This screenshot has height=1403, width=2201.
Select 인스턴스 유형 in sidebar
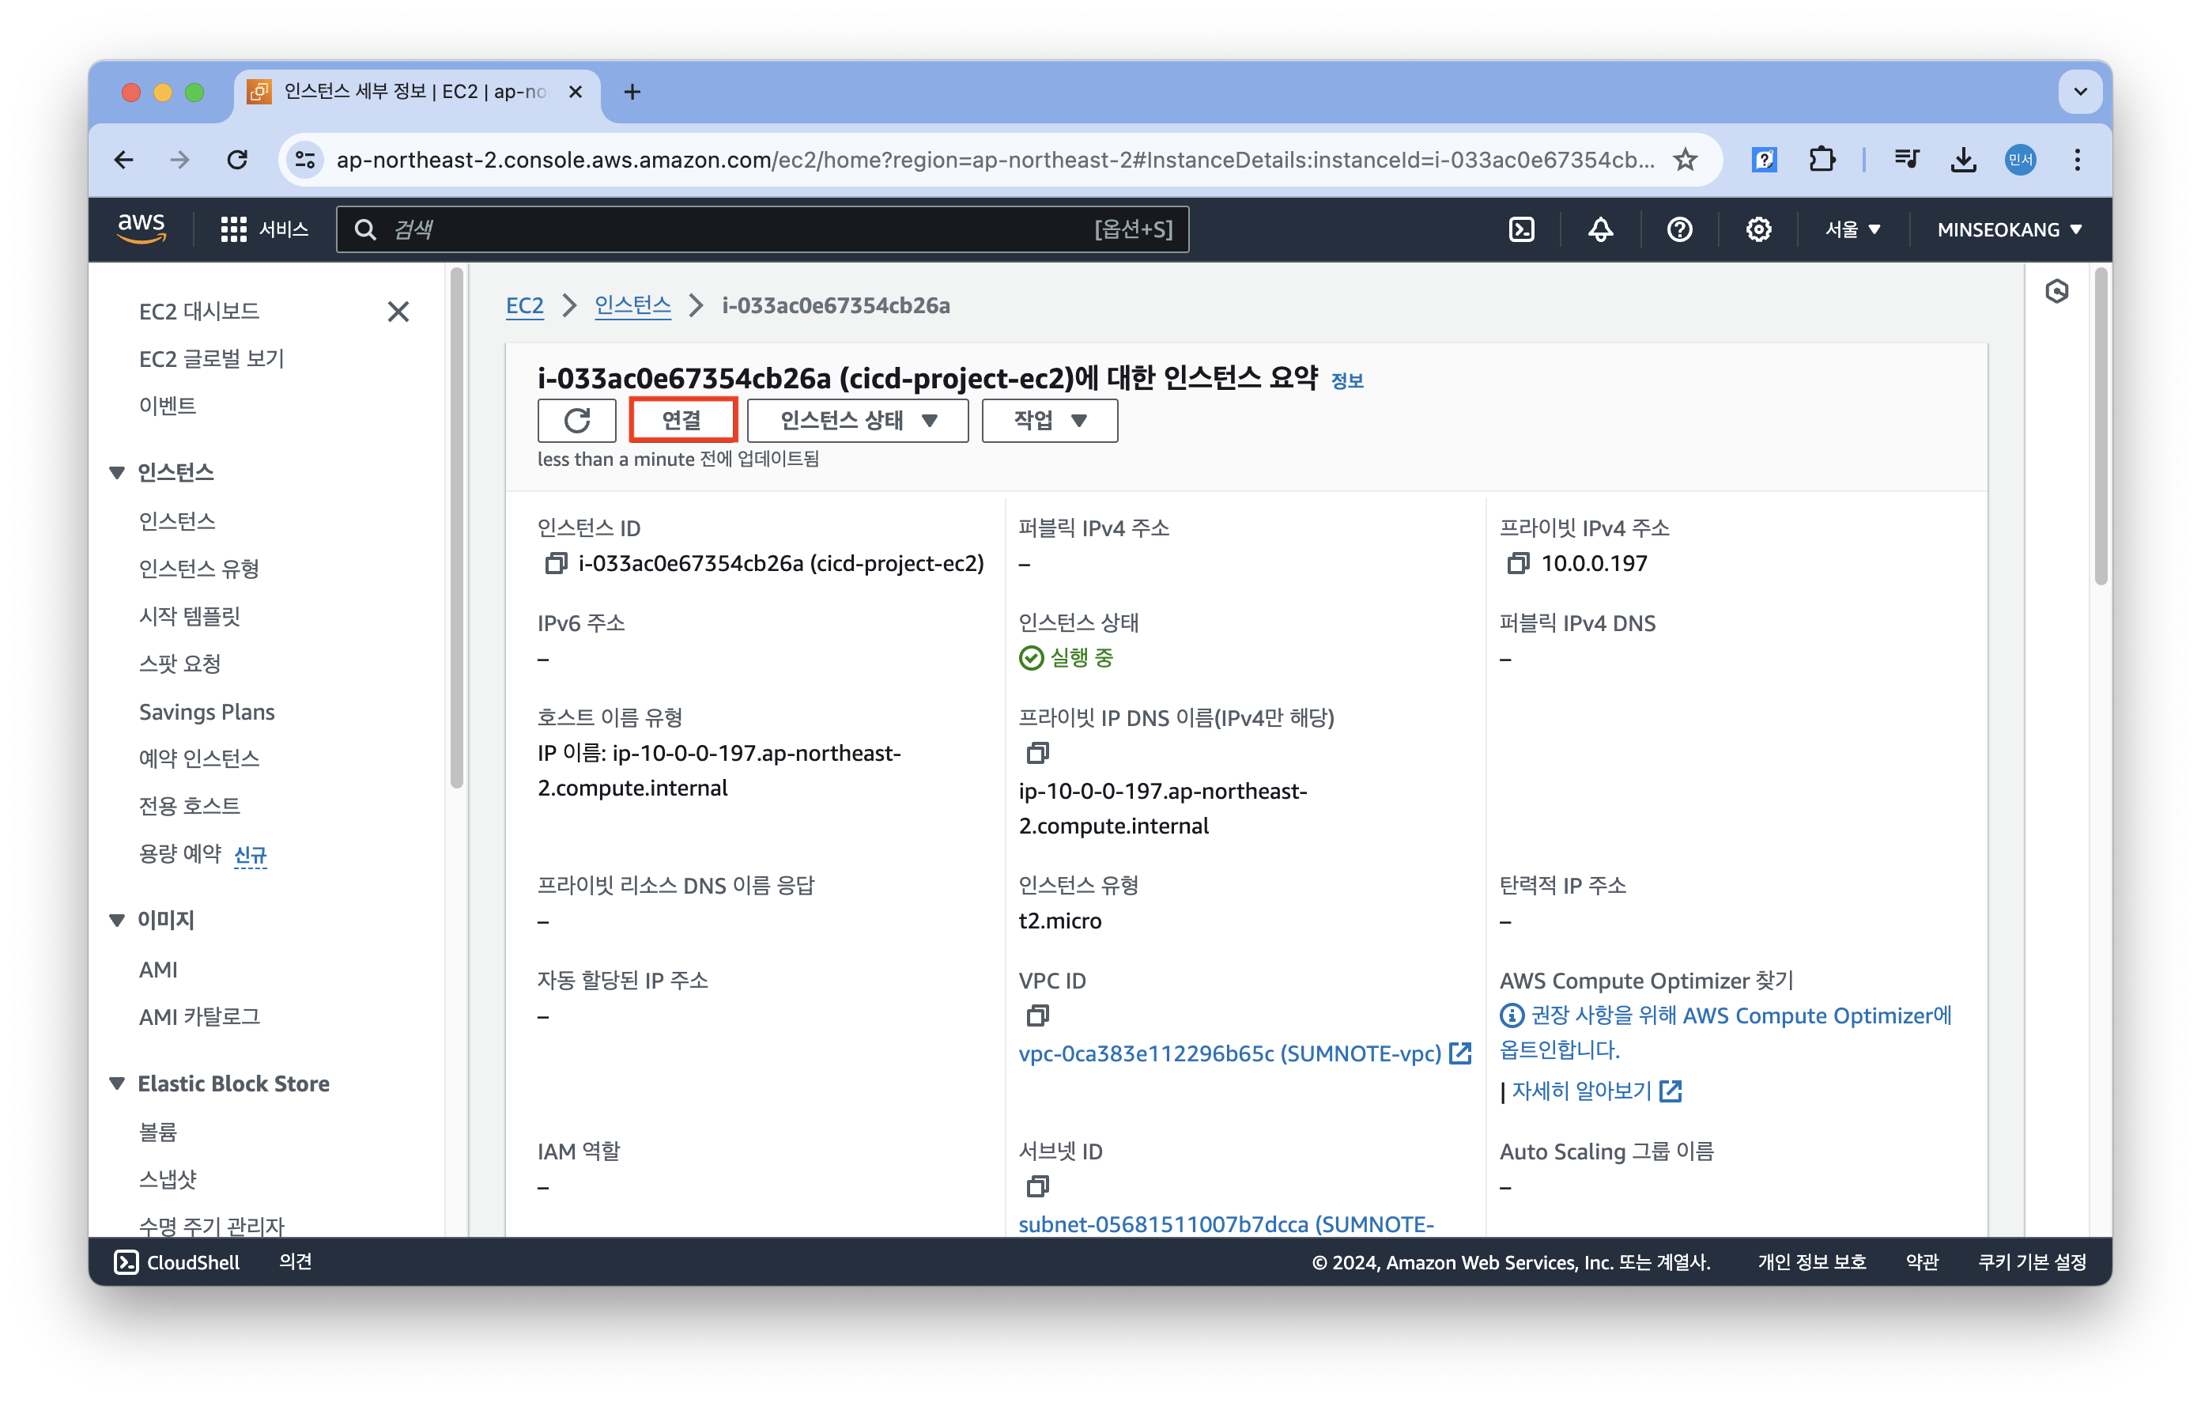[199, 569]
